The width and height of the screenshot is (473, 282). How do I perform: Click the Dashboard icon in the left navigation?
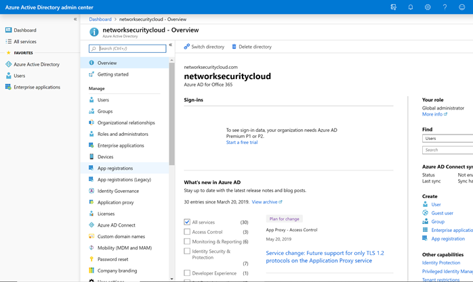pyautogui.click(x=8, y=30)
